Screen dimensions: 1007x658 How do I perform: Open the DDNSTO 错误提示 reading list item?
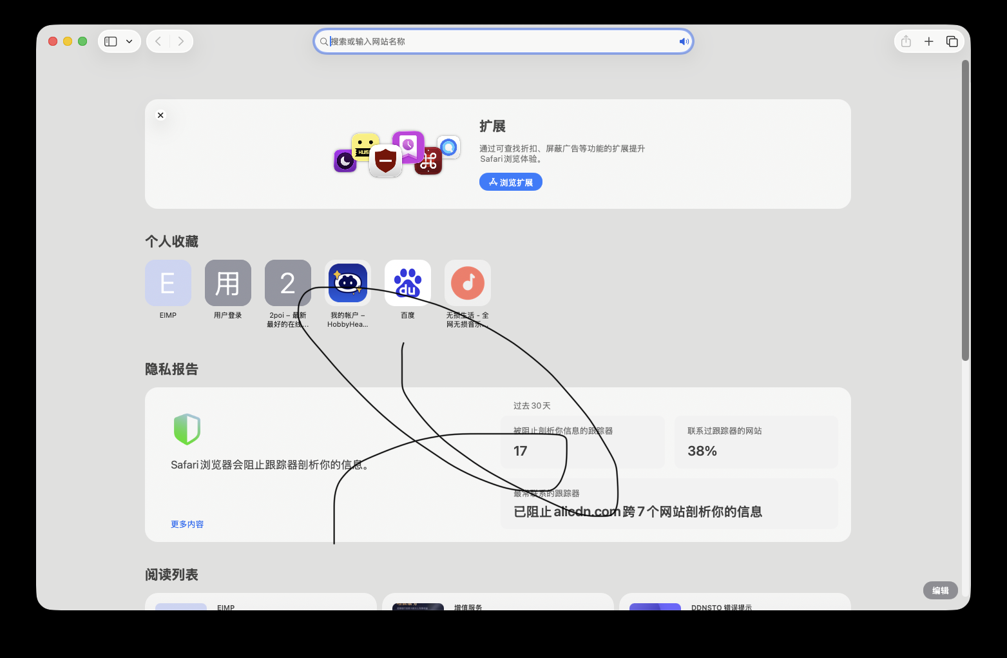735,602
